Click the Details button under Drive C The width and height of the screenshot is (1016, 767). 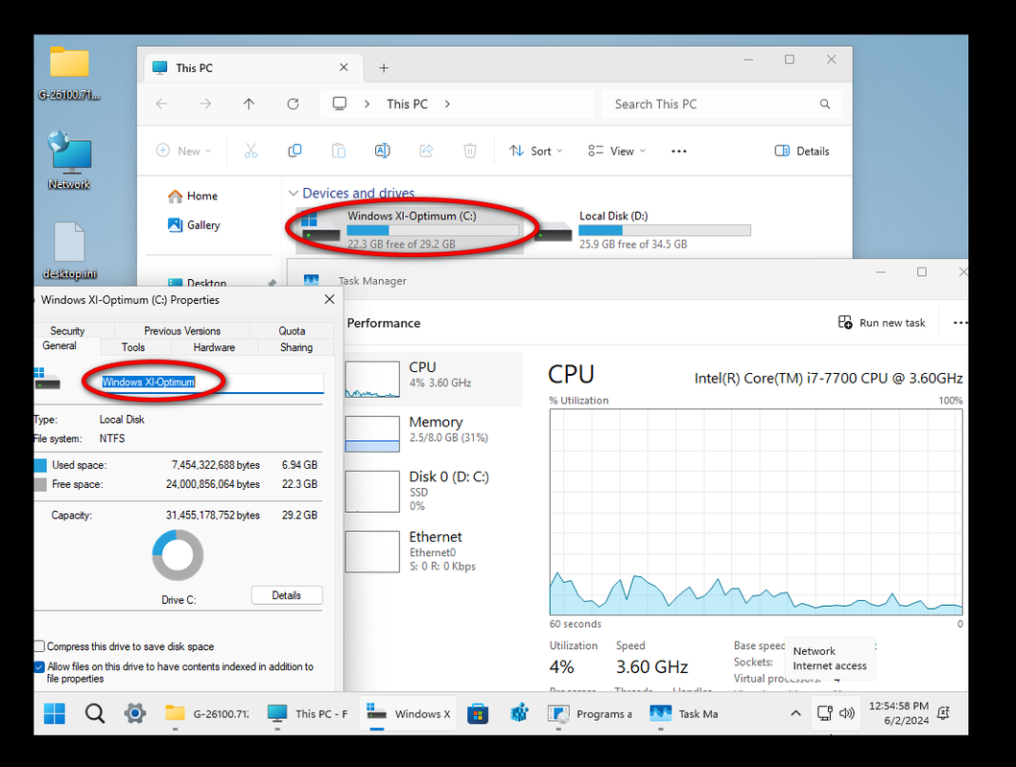pyautogui.click(x=287, y=594)
